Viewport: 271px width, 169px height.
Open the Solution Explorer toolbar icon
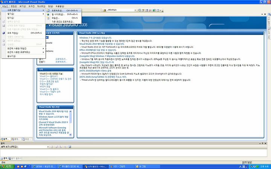[139, 11]
